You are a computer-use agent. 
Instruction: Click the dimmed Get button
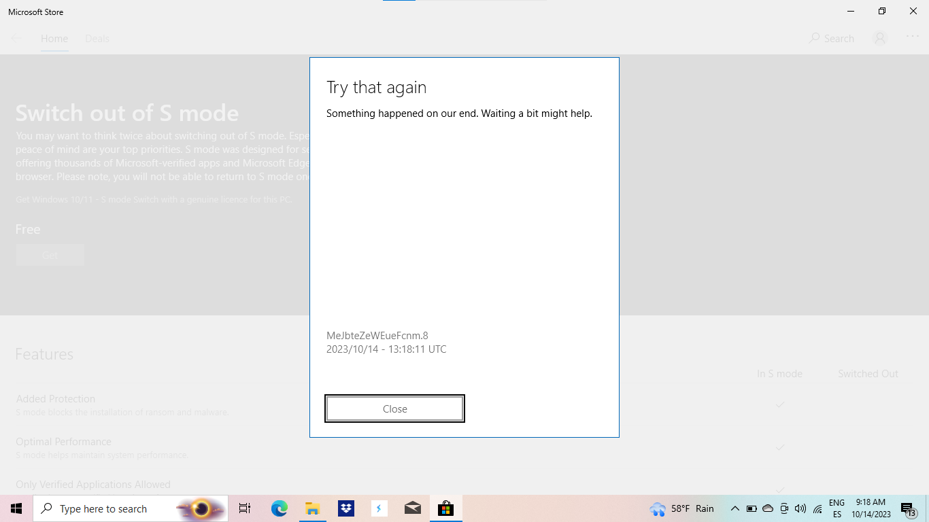tap(50, 255)
